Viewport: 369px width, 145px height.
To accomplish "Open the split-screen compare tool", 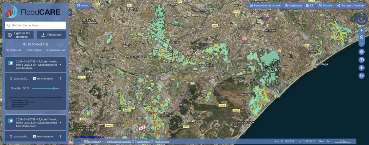I will click(x=361, y=60).
